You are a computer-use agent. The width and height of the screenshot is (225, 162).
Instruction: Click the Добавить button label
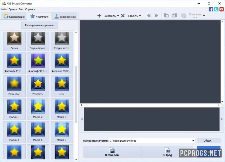click(110, 16)
